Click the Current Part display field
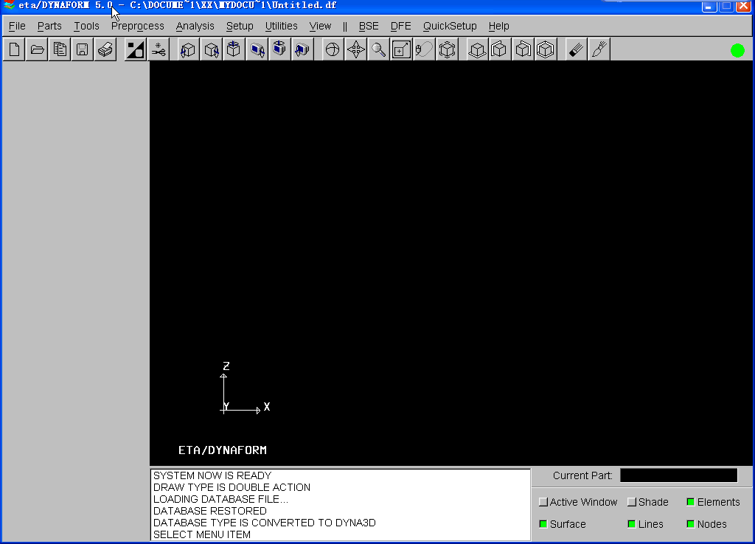Screen dimensions: 755x544 [678, 475]
